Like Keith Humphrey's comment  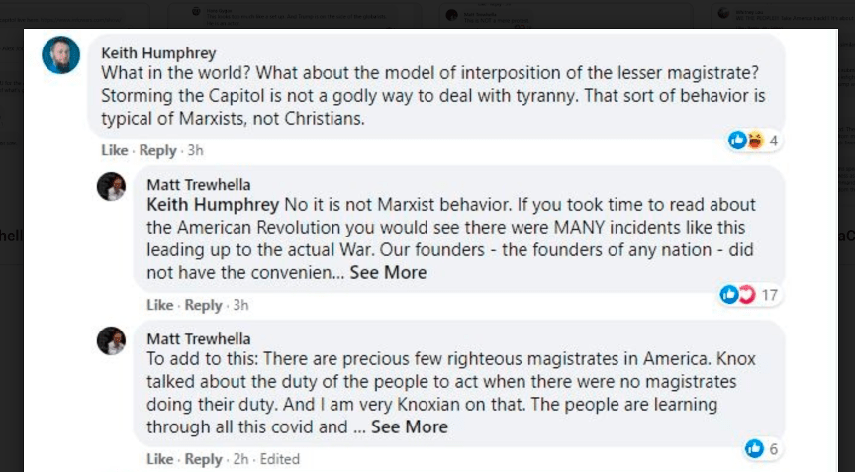(115, 150)
